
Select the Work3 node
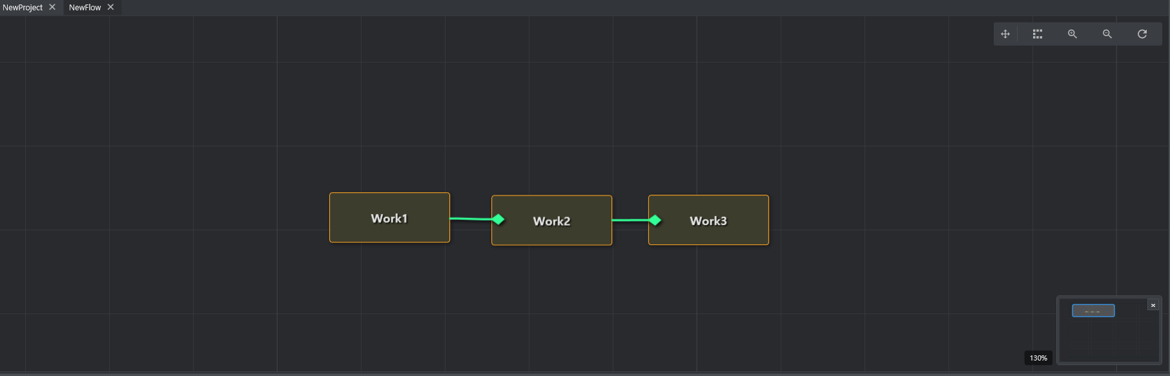[708, 221]
